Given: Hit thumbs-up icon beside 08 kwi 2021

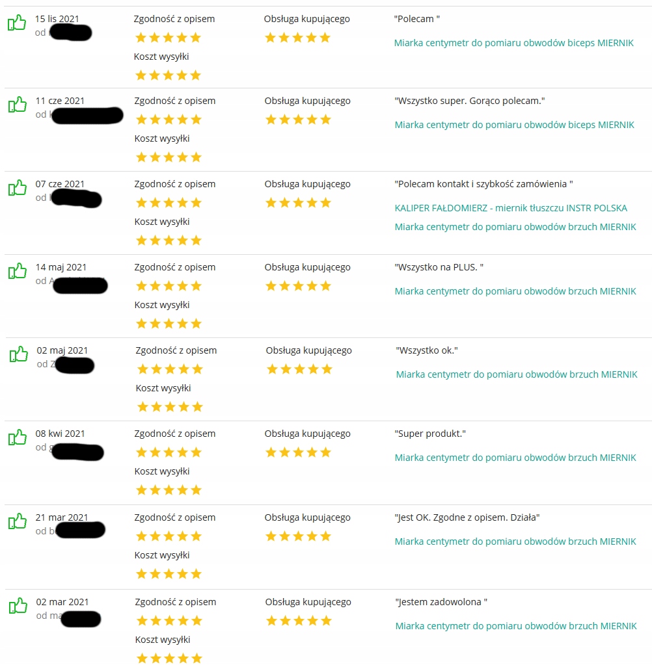Looking at the screenshot, I should [x=17, y=437].
